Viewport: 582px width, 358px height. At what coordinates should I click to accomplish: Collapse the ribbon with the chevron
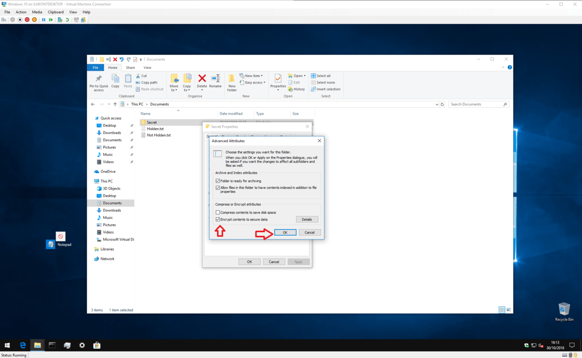pos(503,68)
